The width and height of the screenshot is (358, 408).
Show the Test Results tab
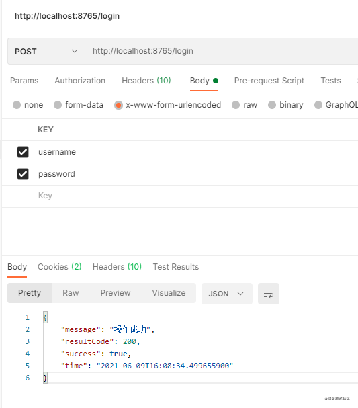pyautogui.click(x=176, y=267)
